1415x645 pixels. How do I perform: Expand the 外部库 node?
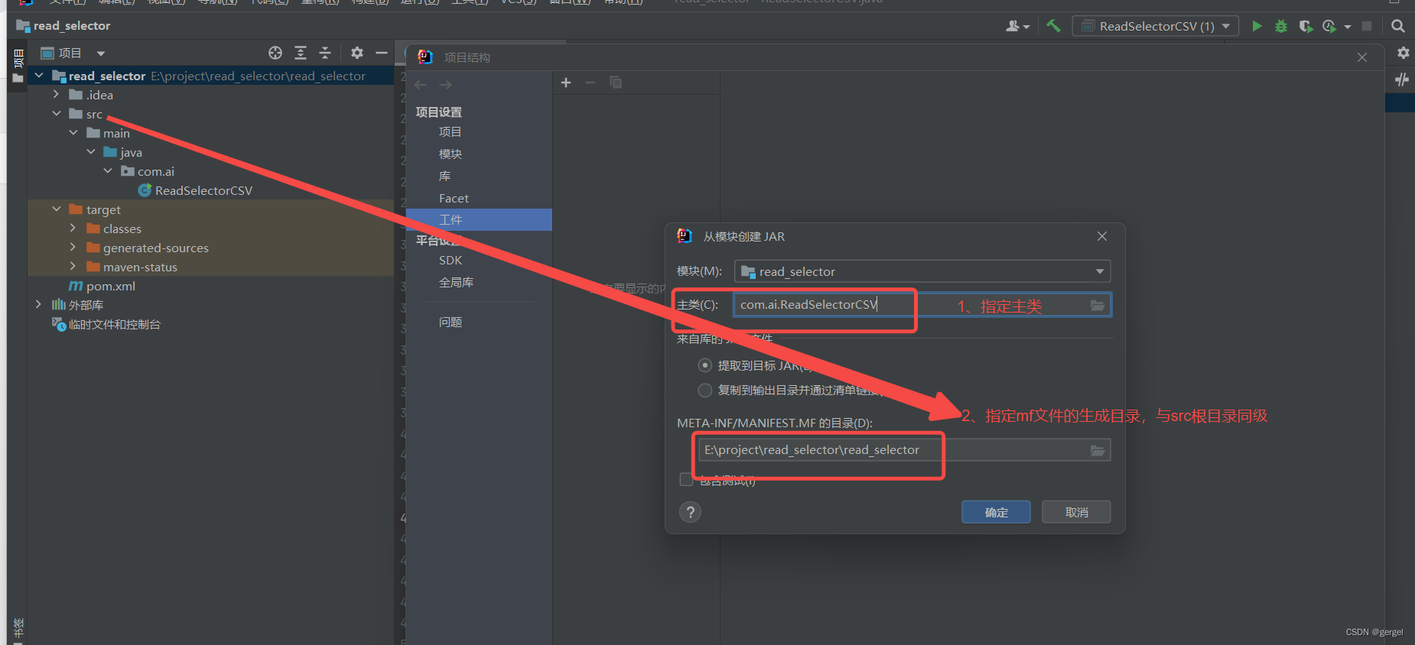pyautogui.click(x=38, y=305)
